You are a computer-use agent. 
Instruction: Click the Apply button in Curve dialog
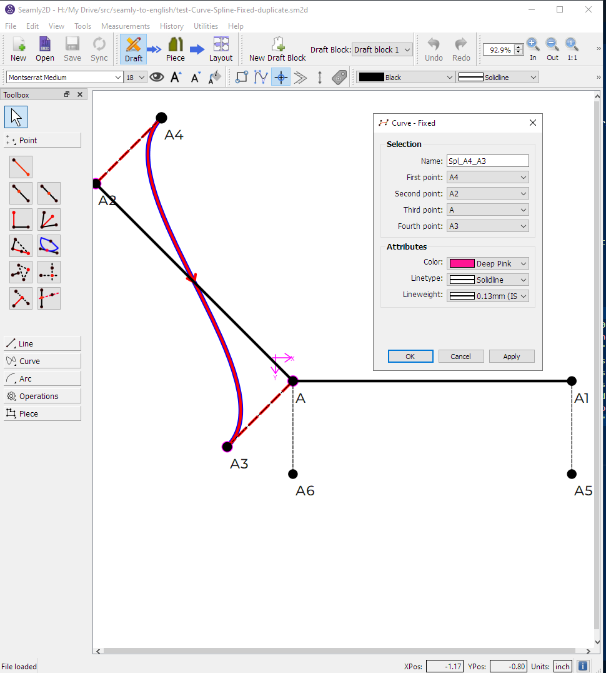511,357
